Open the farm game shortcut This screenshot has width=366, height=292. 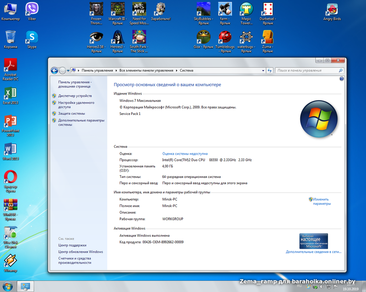pyautogui.click(x=225, y=14)
